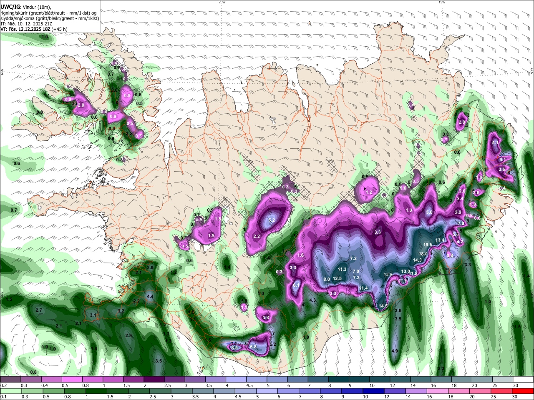Click the 19.6 precipitation value

click(x=428, y=245)
